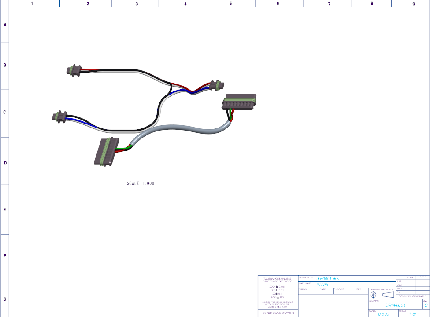This screenshot has width=430, height=317.
Task: Select the "PART NAME" field label
Action: click(x=305, y=283)
